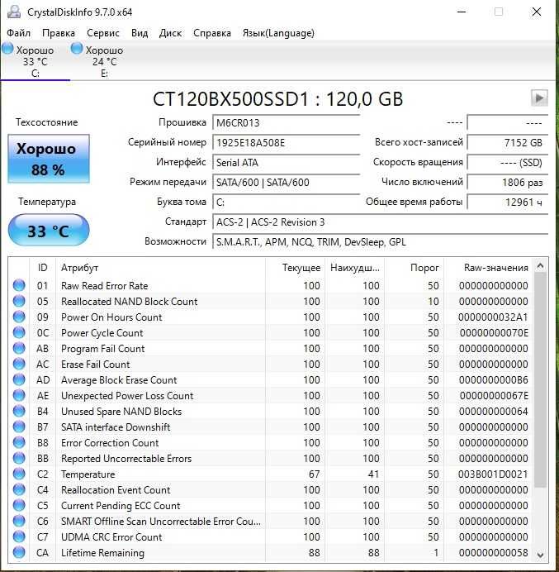Click the interface field Serial ATA
559x572 pixels.
(x=286, y=162)
